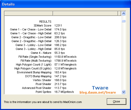Click the 163.4 fps value
Screen dimensions: 131x110
[x=60, y=72]
